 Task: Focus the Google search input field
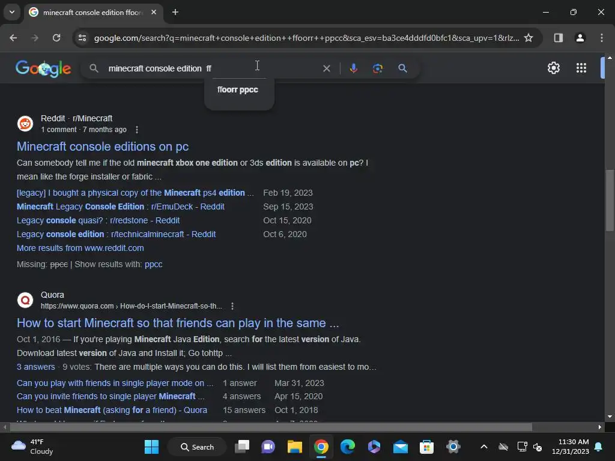[x=212, y=68]
